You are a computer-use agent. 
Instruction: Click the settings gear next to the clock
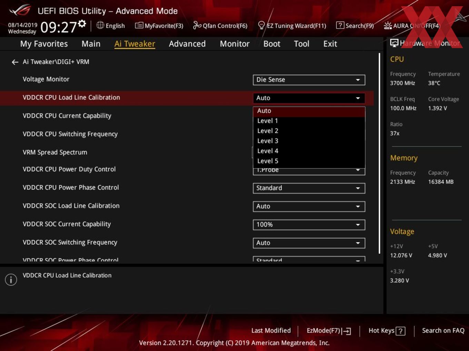point(82,23)
